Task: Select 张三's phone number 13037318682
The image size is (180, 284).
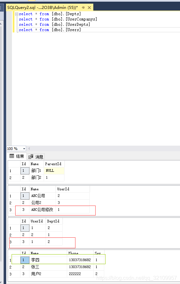Action: pos(80,267)
